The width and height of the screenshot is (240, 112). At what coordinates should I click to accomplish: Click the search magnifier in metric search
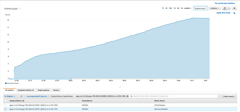(x=131, y=96)
